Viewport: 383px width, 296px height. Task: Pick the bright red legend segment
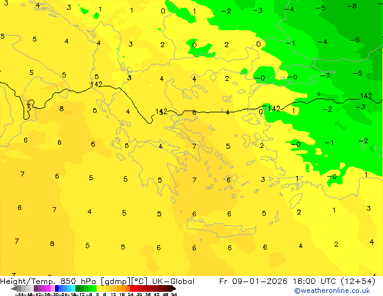pos(132,288)
